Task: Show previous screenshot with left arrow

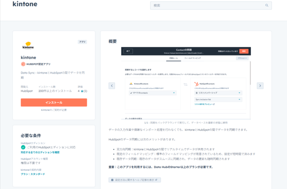Action: (112, 85)
